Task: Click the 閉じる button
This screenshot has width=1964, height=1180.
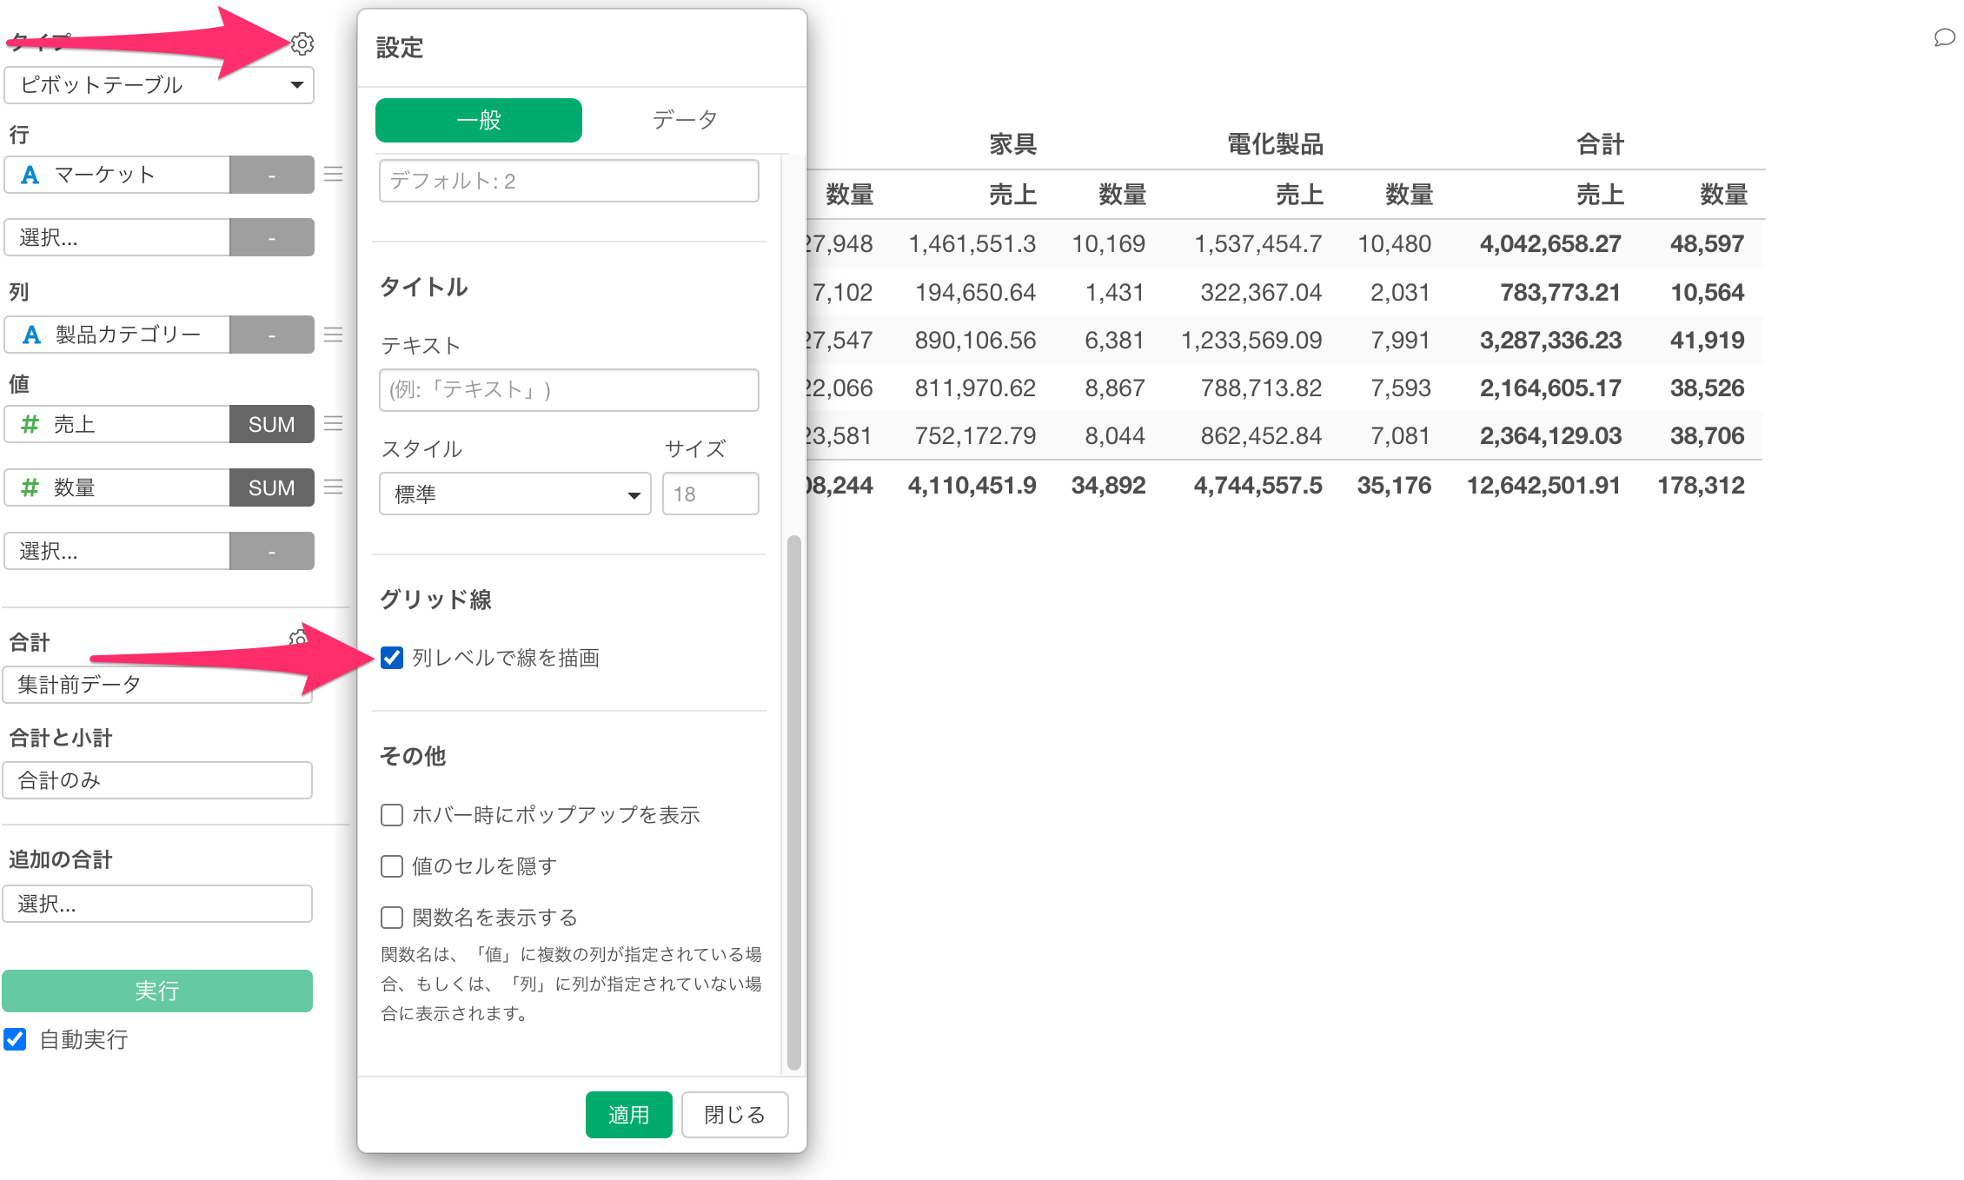Action: (734, 1115)
